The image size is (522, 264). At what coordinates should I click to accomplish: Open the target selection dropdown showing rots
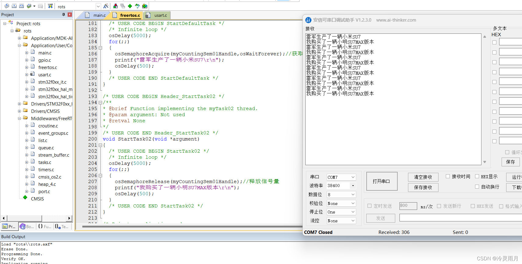(98, 6)
